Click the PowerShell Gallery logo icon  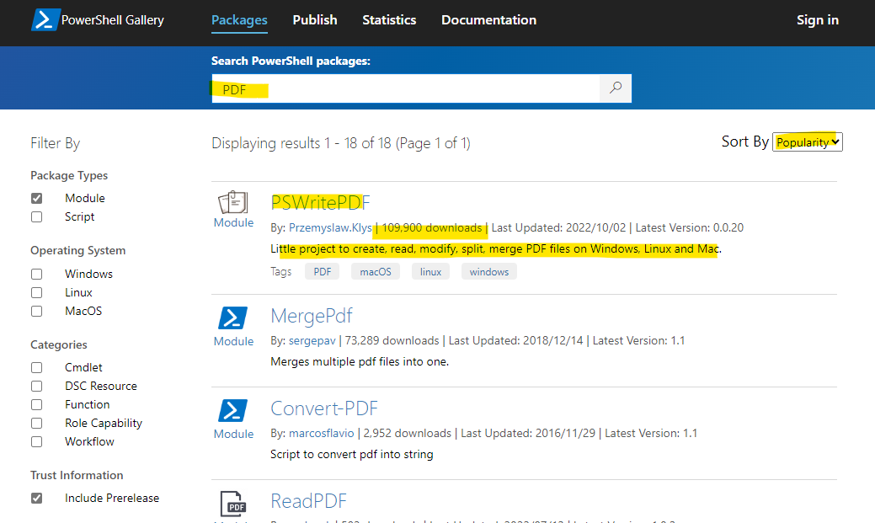(x=45, y=19)
